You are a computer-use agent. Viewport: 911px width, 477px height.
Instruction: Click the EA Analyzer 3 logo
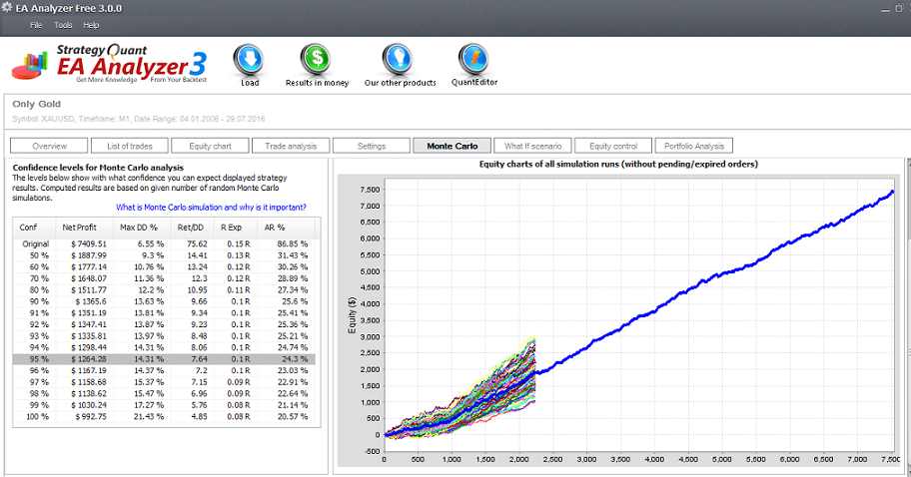110,63
